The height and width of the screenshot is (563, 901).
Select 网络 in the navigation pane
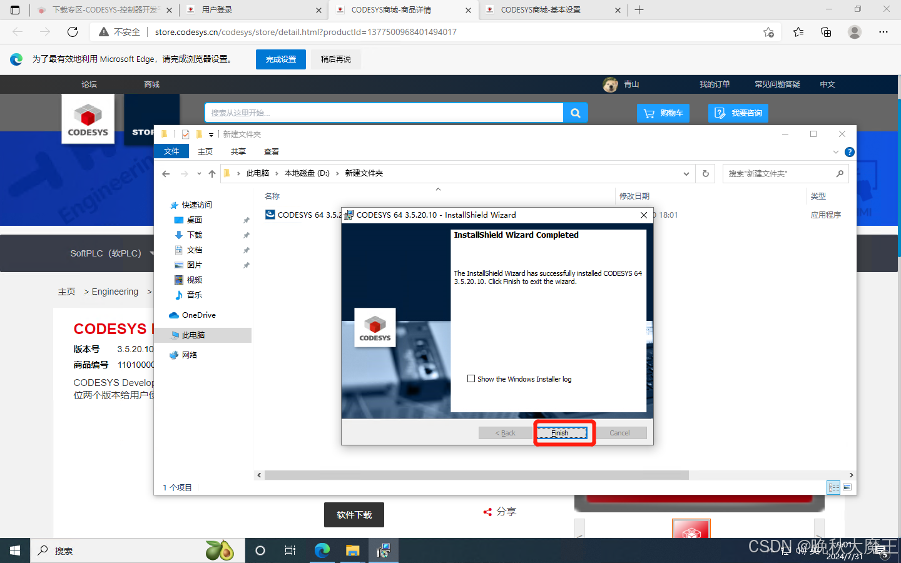click(189, 355)
